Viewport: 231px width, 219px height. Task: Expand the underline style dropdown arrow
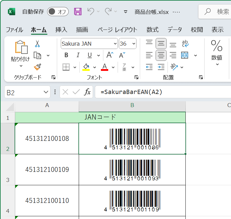pos(98,56)
